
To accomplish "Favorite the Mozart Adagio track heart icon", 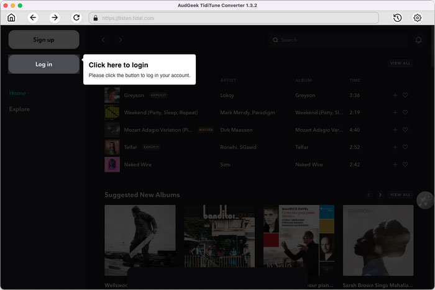I will pyautogui.click(x=405, y=130).
